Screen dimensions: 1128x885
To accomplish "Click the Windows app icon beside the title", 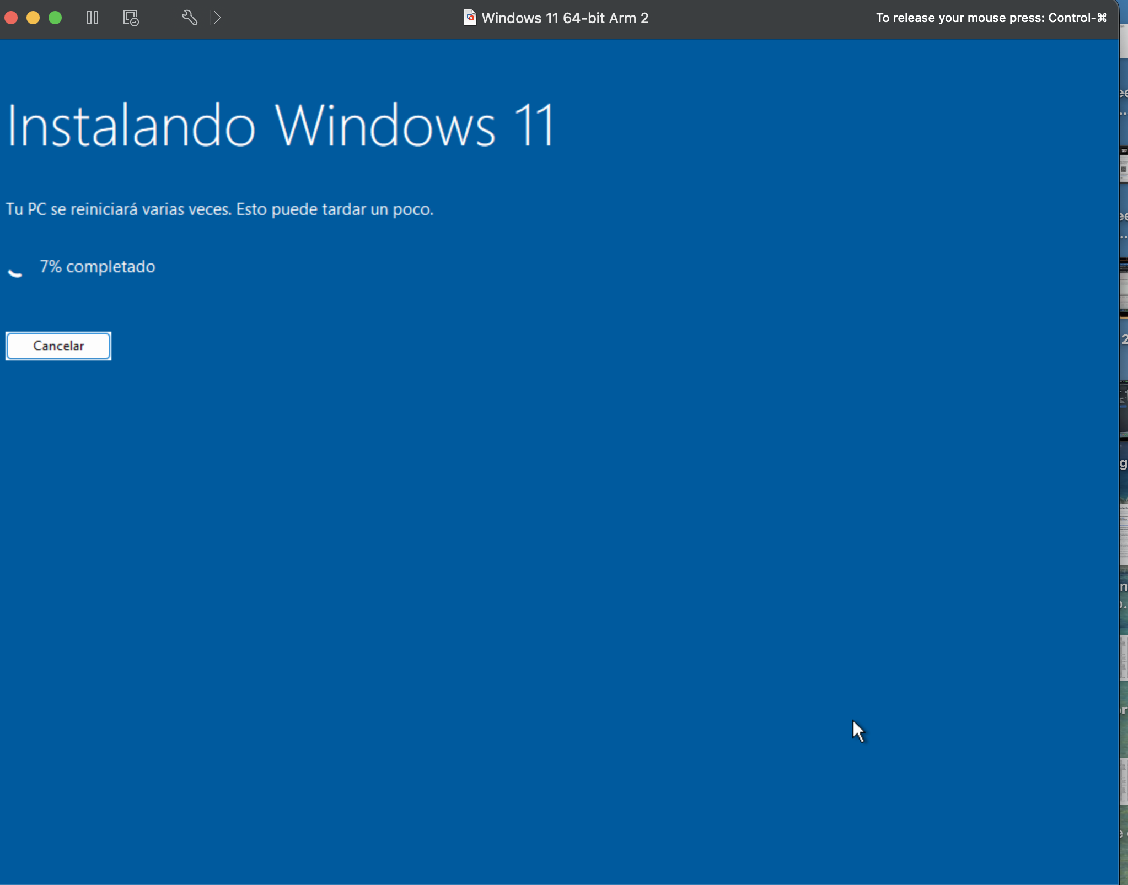I will click(x=469, y=17).
